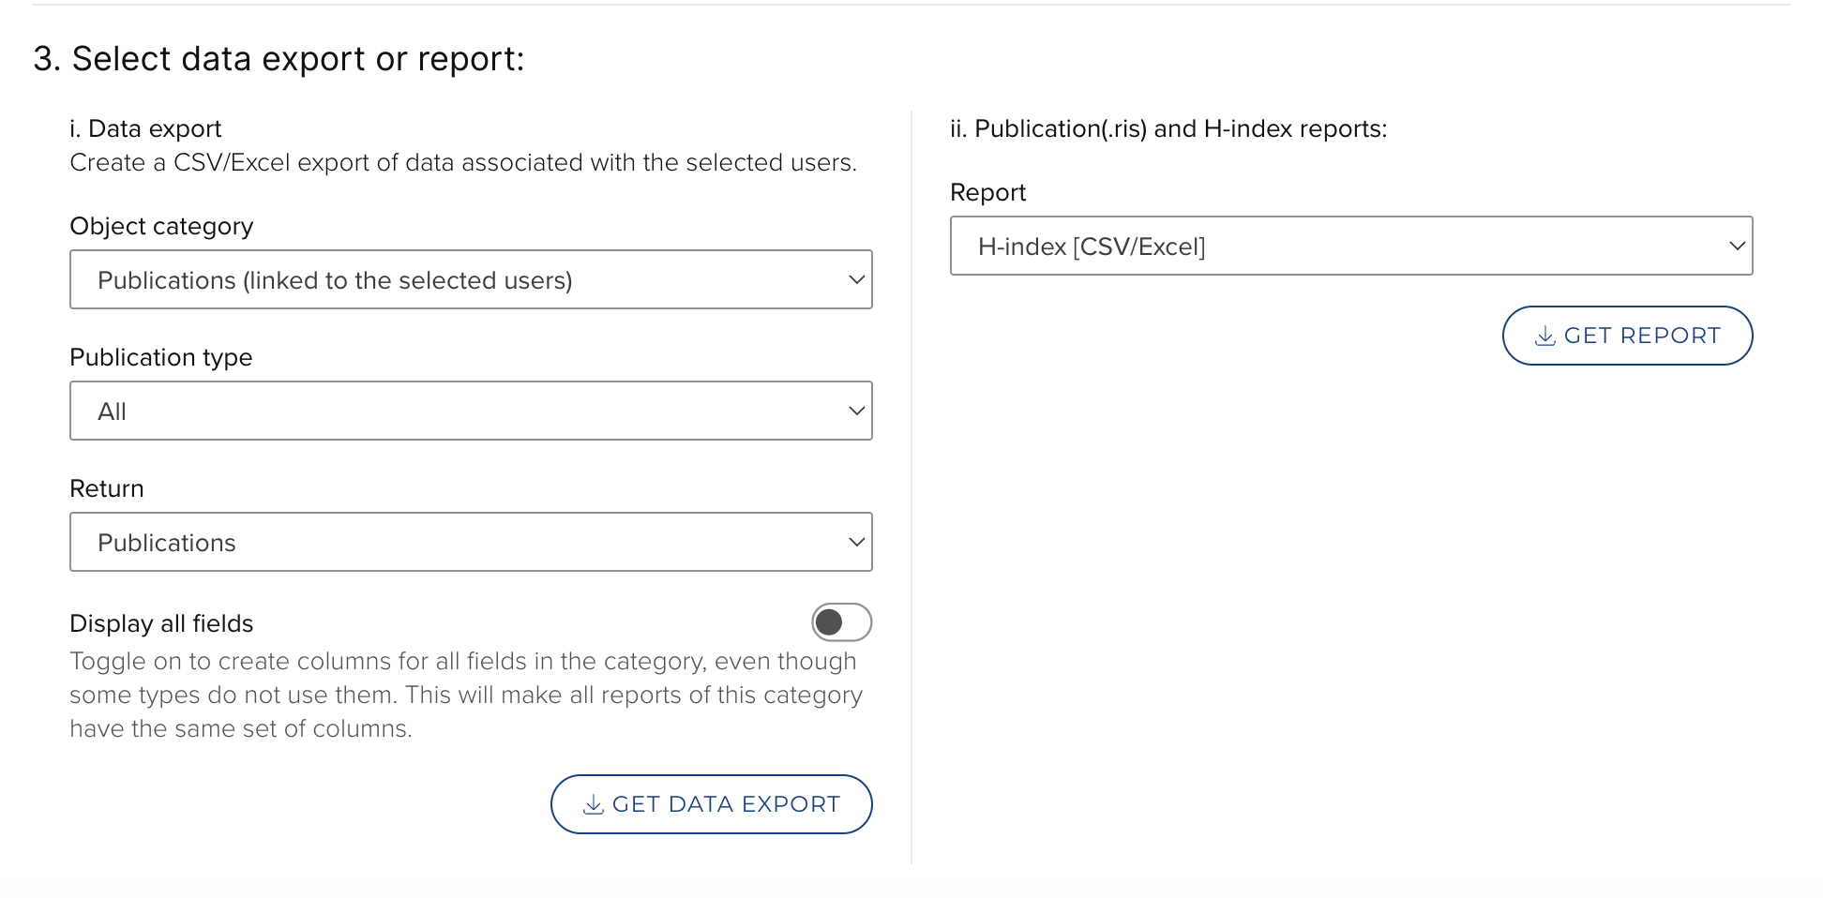The height and width of the screenshot is (898, 1823).
Task: Open the Publication type dropdown arrow
Action: click(855, 411)
